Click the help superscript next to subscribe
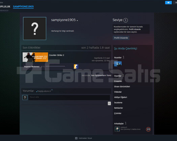 click(x=52, y=90)
